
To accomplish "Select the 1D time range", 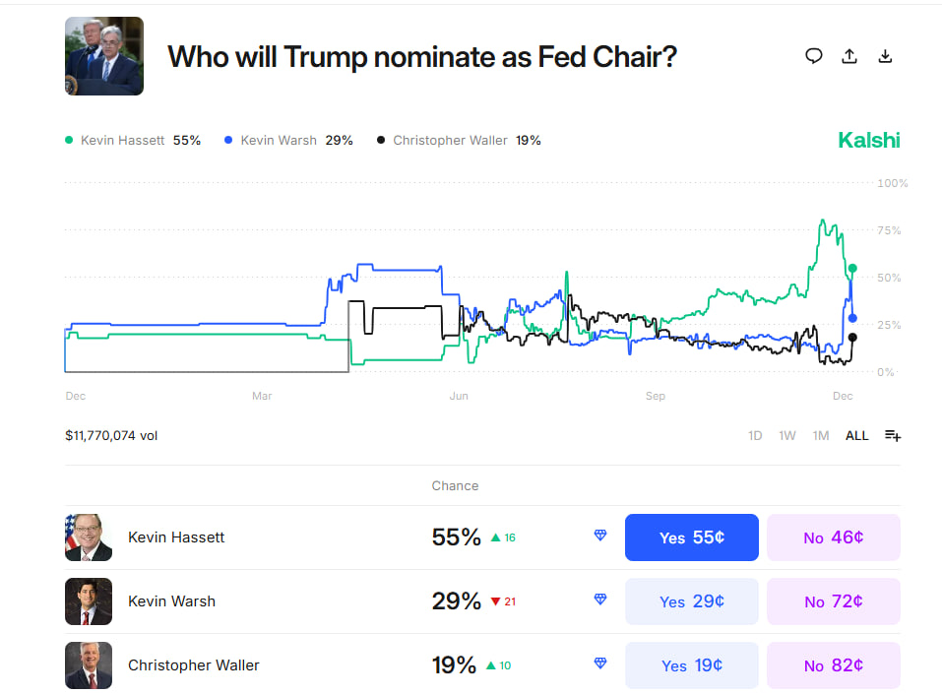I will [755, 435].
